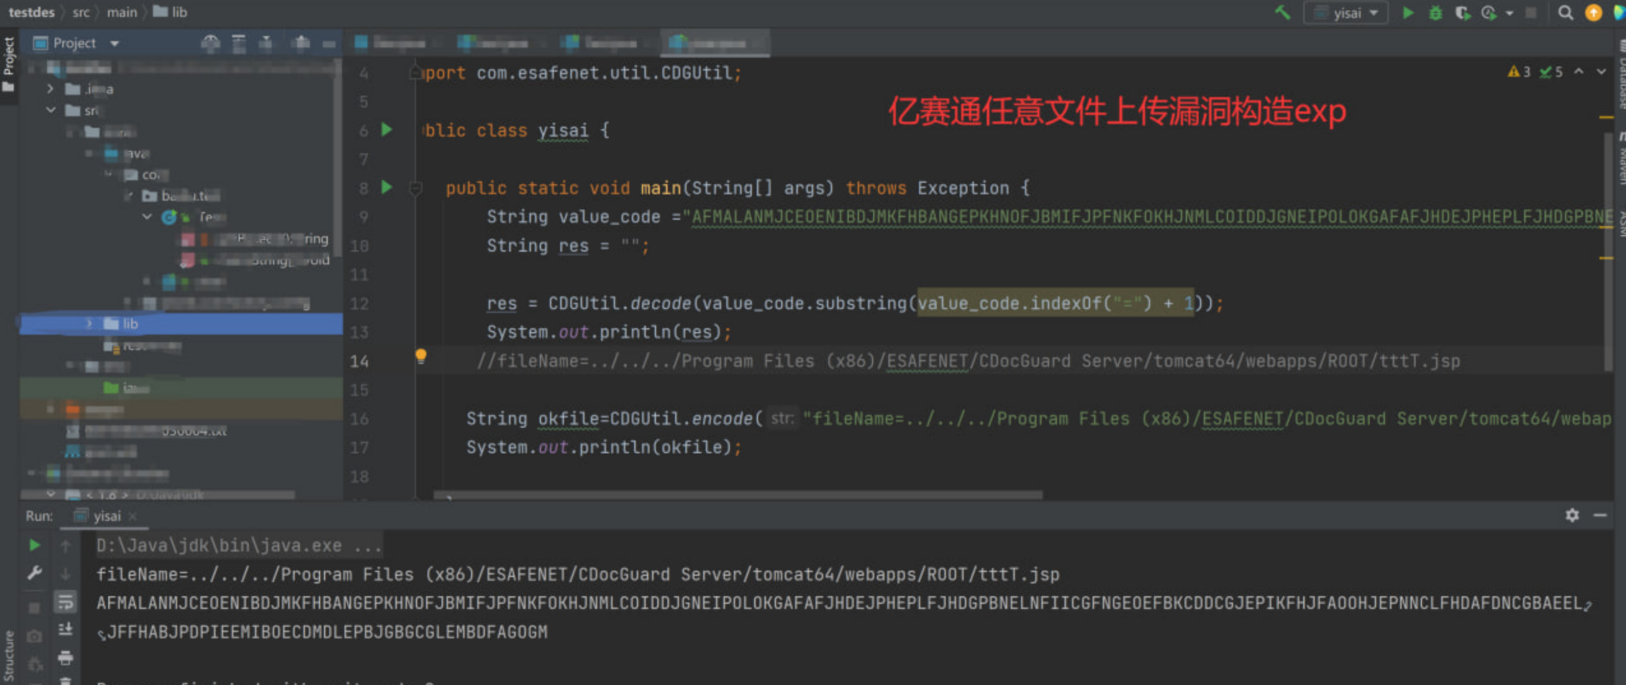Click the wrench icon in Run panel
The height and width of the screenshot is (685, 1626).
point(35,573)
